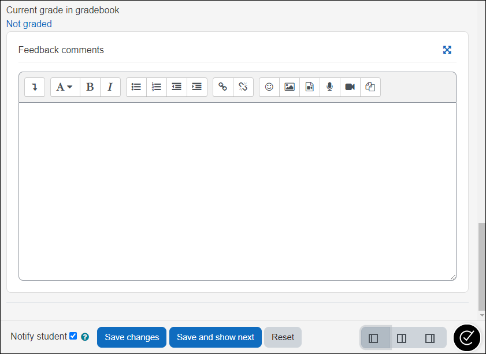Expand Feedback comments editor to fullscreen
Image resolution: width=486 pixels, height=354 pixels.
point(447,50)
